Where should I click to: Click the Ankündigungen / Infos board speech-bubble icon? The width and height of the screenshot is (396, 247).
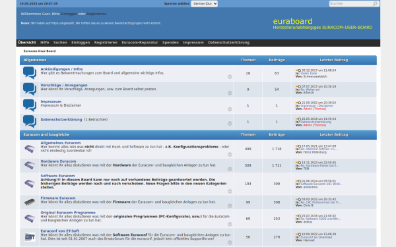[x=30, y=73]
